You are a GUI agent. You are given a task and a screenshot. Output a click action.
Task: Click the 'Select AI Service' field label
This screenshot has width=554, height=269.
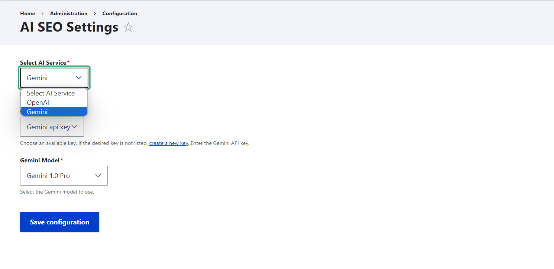[43, 62]
